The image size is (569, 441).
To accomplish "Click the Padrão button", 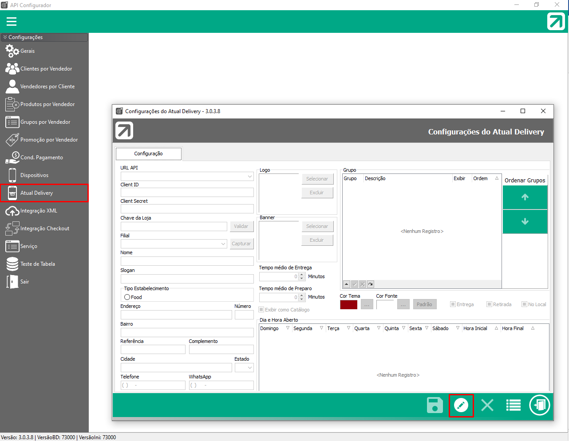I will pos(424,304).
